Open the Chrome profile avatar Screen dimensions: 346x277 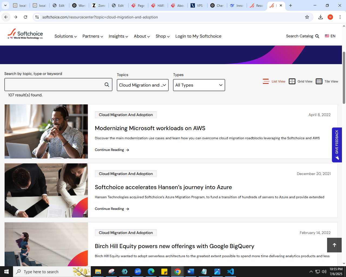coord(330,17)
